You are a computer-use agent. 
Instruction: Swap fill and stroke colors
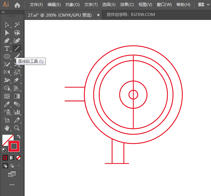[x=19, y=136]
